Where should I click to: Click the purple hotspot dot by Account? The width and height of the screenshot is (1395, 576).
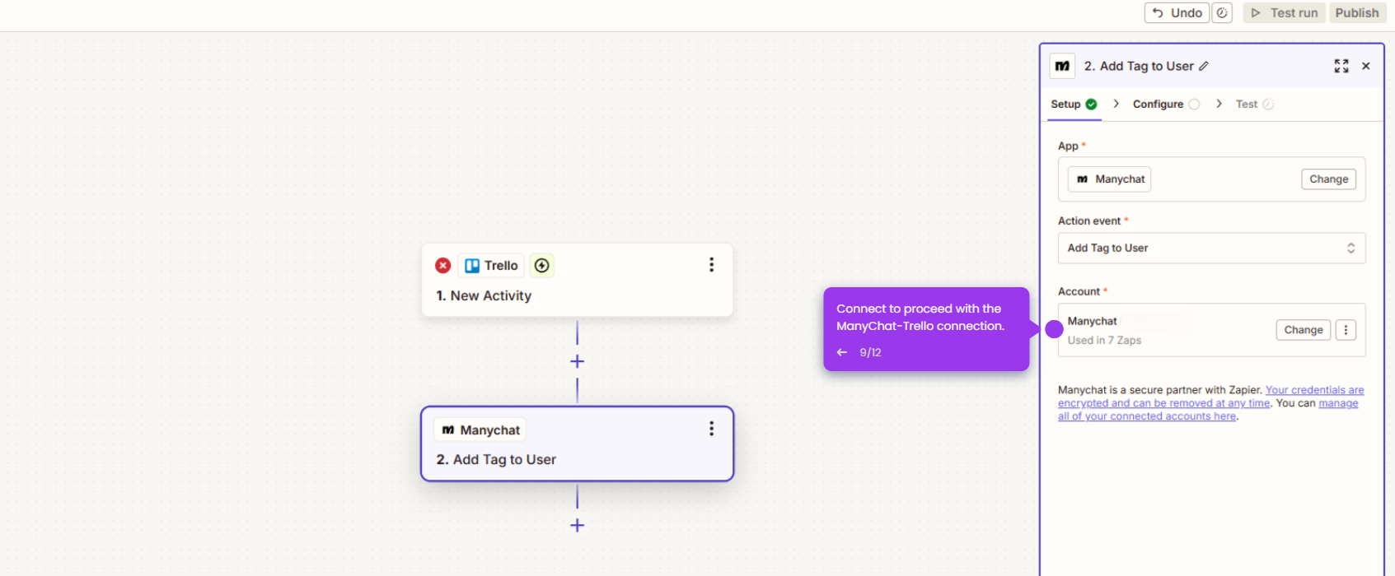point(1054,329)
